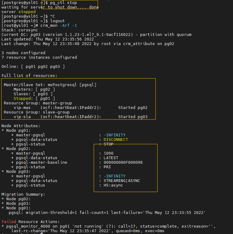Screen dimensions: 233x234
Task: Click the 'server stopped' output line
Action: tap(19, 12)
